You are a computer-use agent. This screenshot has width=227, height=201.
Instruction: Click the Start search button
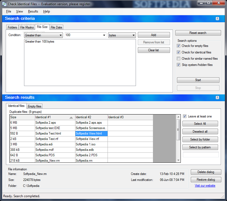coord(198,80)
